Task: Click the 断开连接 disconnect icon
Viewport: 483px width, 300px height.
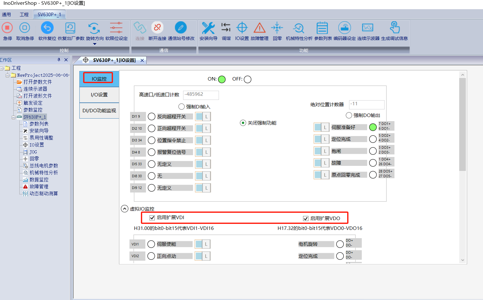Action: (157, 28)
